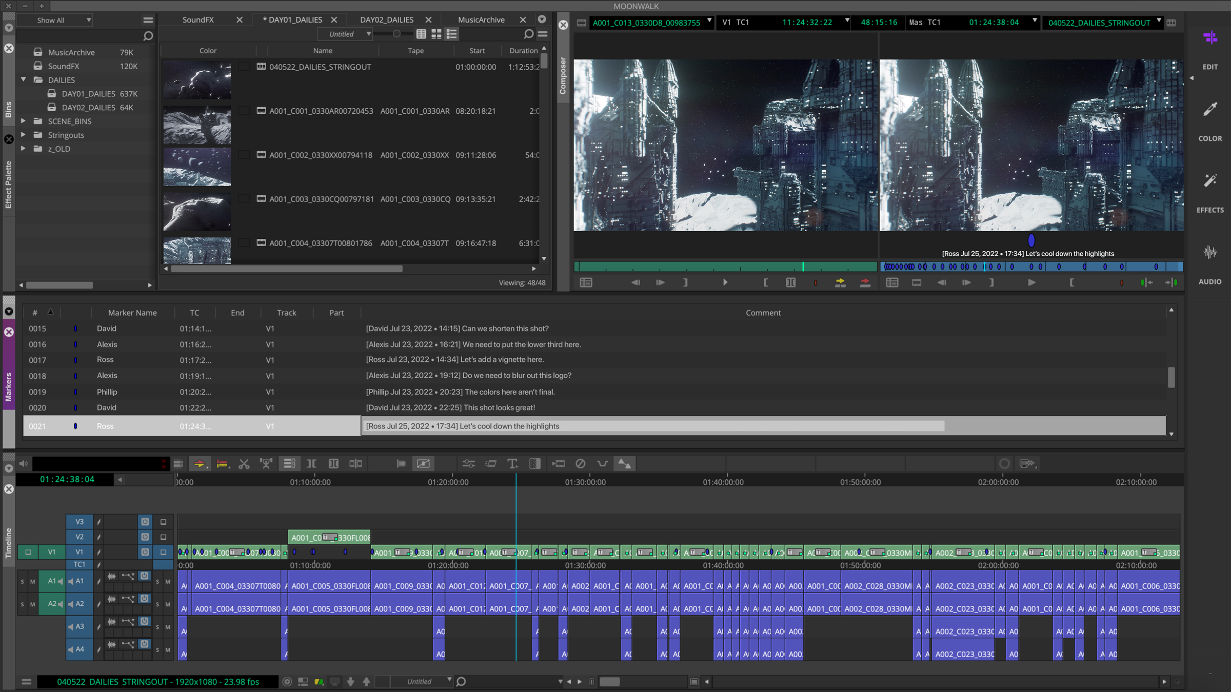Screen dimensions: 1231x692
Task: Open the MusicArchive bin tab
Action: pos(481,19)
